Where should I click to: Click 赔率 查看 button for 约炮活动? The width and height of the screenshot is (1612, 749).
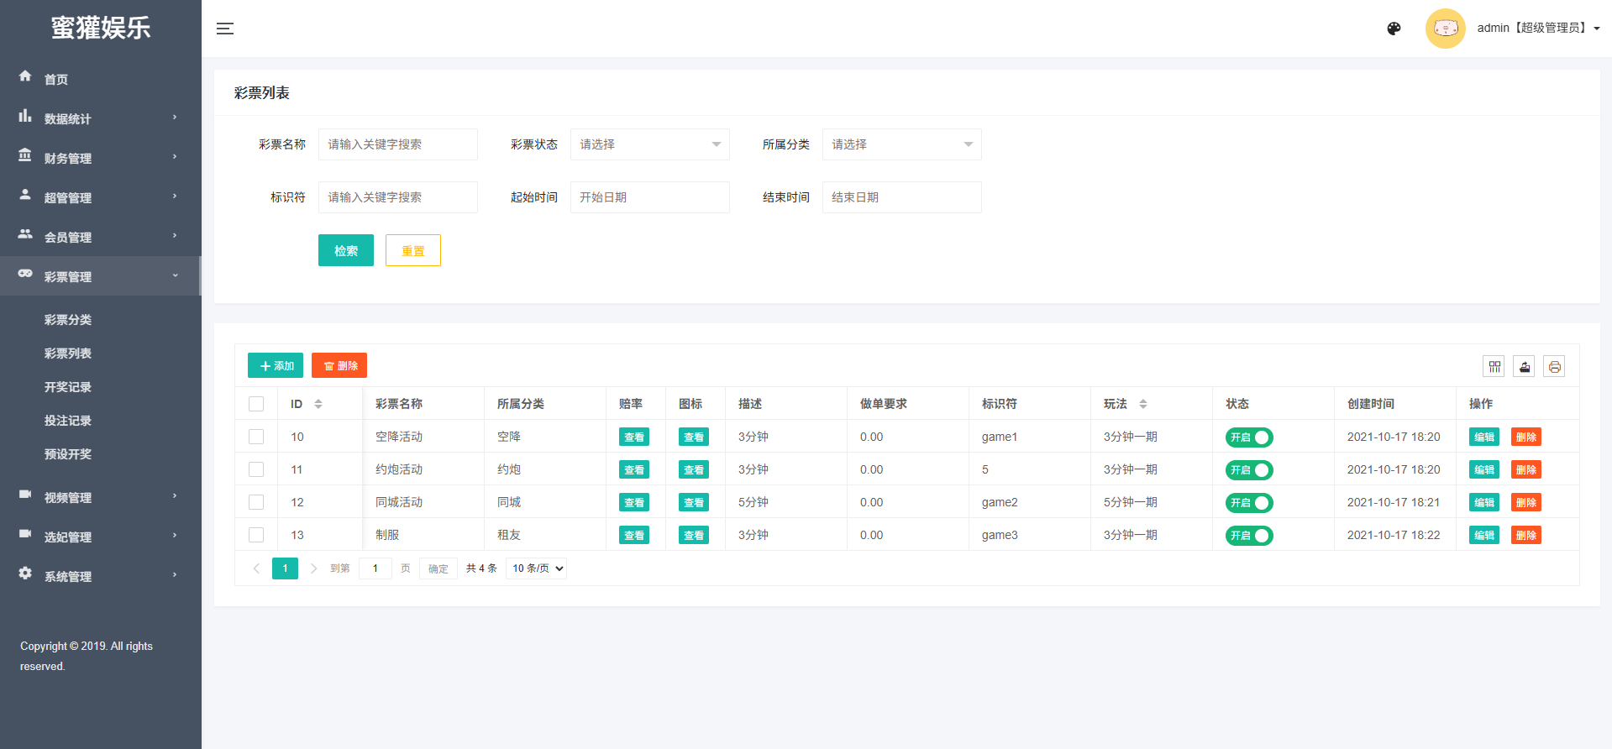(634, 469)
